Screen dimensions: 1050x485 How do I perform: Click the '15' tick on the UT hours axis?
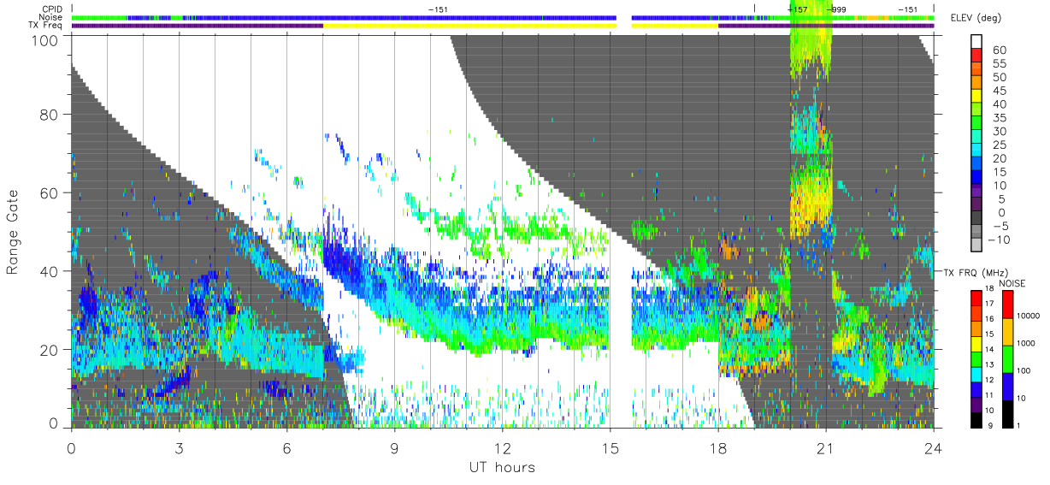610,447
